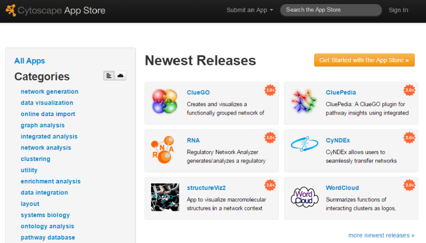Image resolution: width=426 pixels, height=243 pixels.
Task: Select the clustering category
Action: [x=35, y=159]
